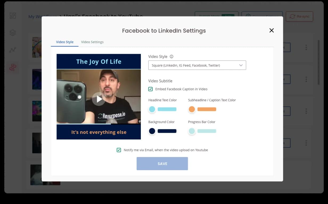
Task: Close the Facebook to LinkedIn Settings dialog
Action: (x=271, y=30)
